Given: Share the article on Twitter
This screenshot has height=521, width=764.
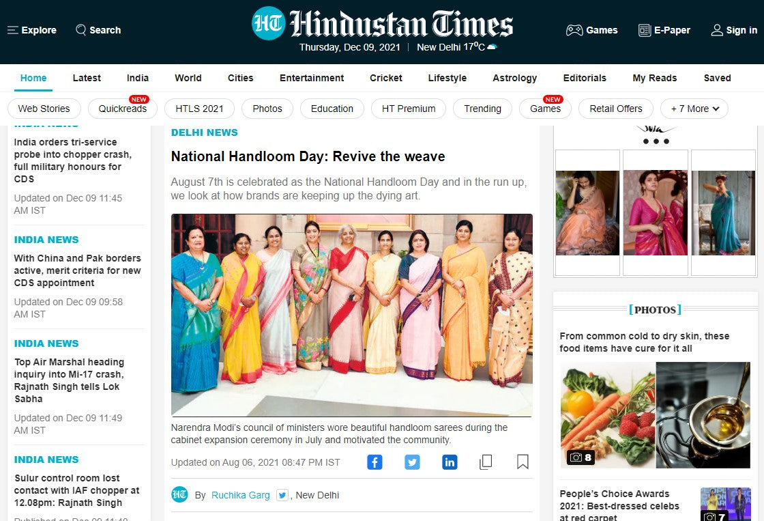Looking at the screenshot, I should [412, 462].
